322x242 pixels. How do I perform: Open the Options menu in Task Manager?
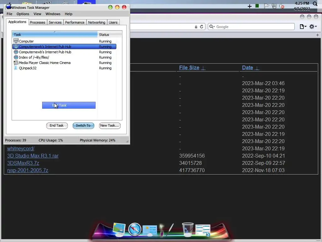(x=23, y=14)
